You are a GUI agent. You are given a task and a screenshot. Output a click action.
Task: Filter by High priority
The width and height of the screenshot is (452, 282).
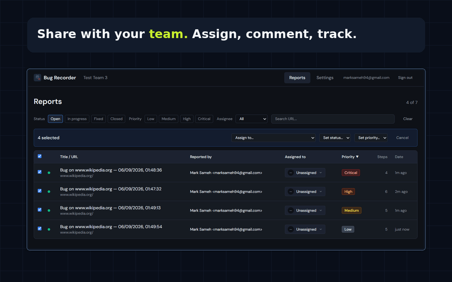187,119
